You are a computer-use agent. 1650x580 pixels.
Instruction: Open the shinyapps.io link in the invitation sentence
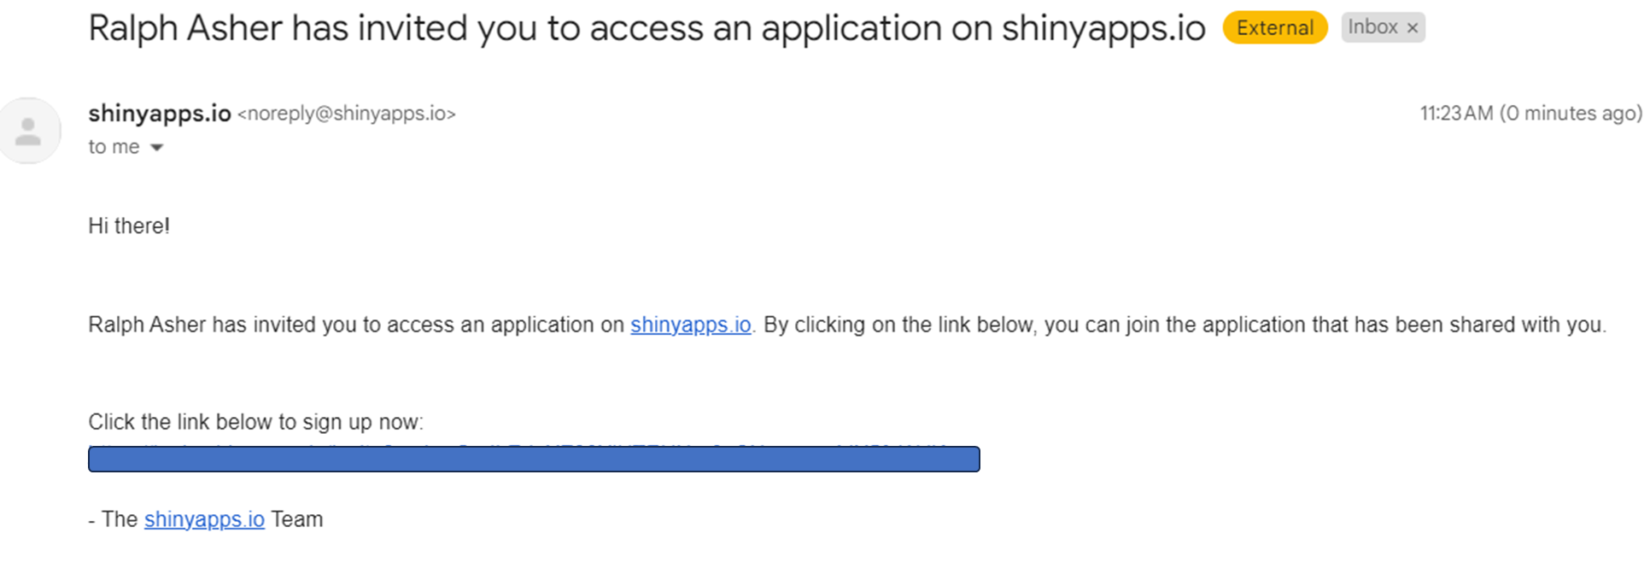coord(691,325)
